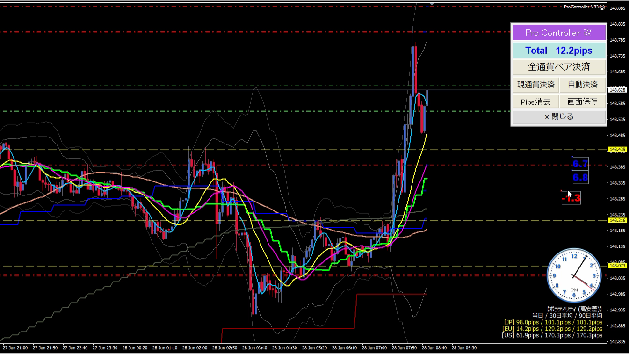The image size is (629, 354).
Task: Click the 143.885 price scale label
Action: 618,8
